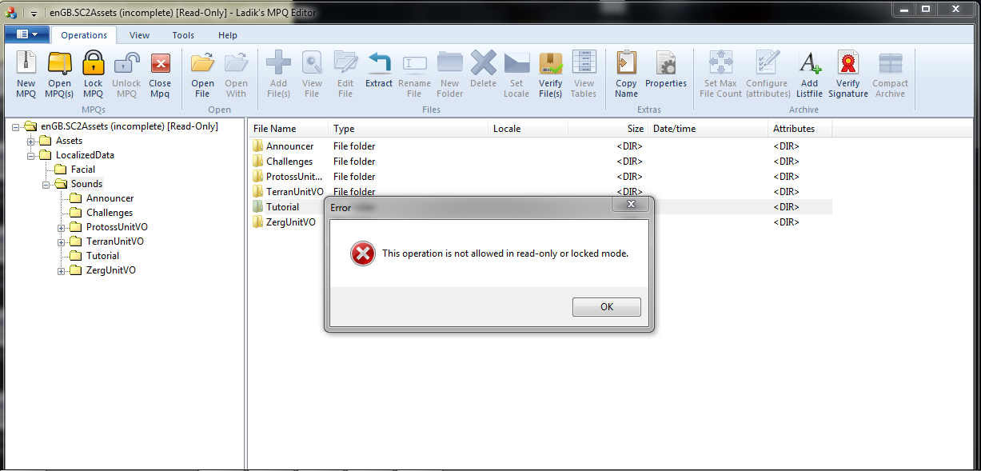The height and width of the screenshot is (471, 981).
Task: Sort the list by the Size column header
Action: point(607,129)
